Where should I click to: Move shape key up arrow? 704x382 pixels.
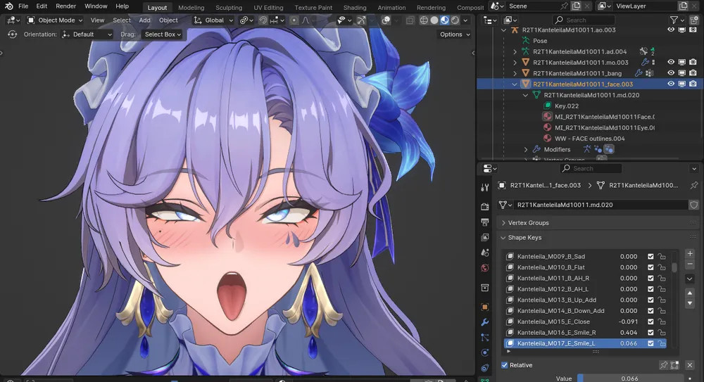tap(690, 293)
